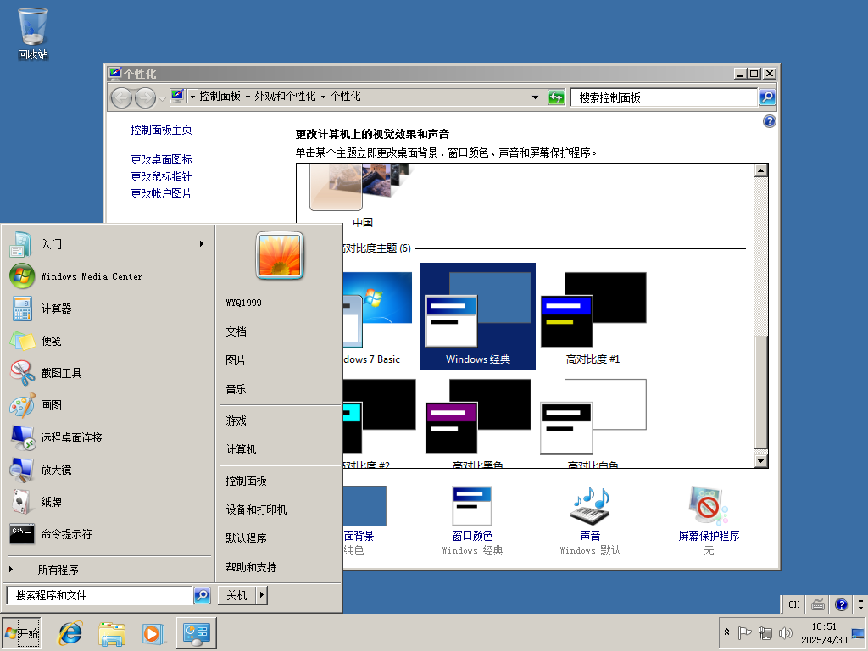Open Calculator (计算器)
Viewport: 868px width, 651px height.
108,309
